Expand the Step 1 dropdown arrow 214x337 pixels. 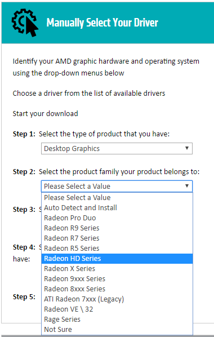187,148
